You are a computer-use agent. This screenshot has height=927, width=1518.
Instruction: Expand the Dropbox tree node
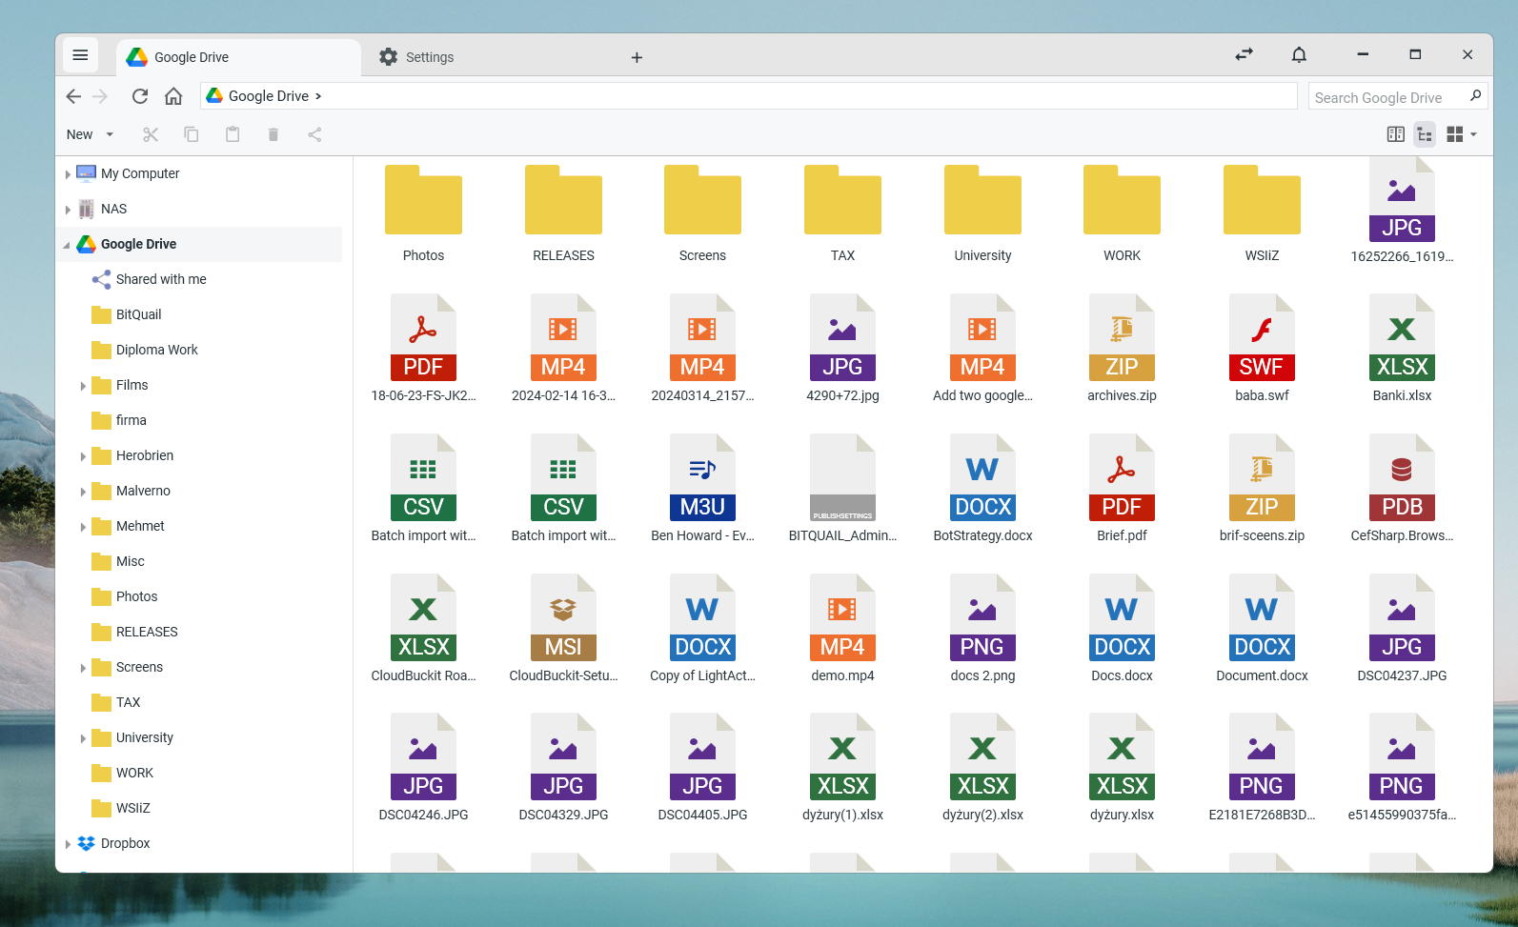coord(68,844)
